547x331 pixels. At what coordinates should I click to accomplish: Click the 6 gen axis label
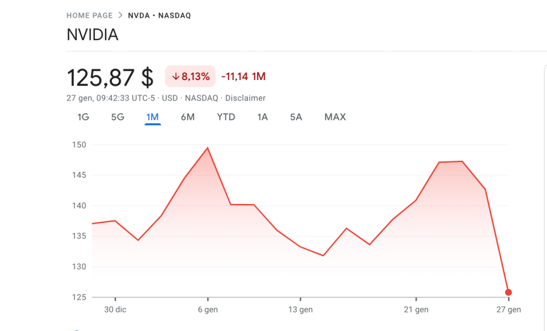[x=208, y=309]
